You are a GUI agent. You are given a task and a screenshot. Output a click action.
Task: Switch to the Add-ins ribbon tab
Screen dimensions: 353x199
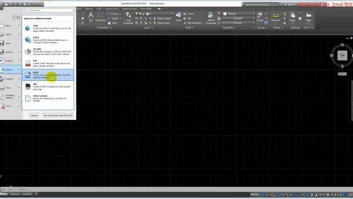(89, 9)
